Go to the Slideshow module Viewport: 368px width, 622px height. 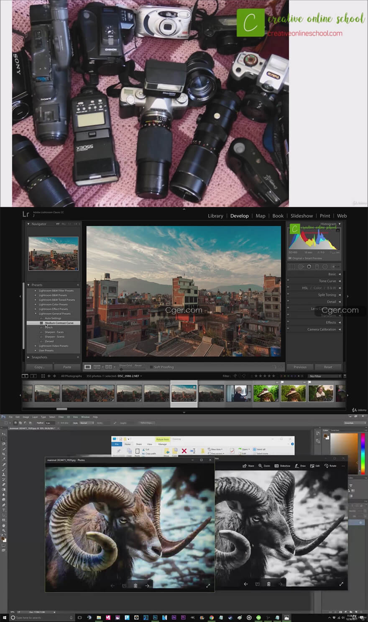(302, 216)
